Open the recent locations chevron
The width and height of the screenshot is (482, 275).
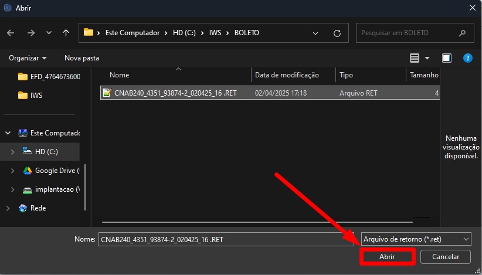coord(49,33)
